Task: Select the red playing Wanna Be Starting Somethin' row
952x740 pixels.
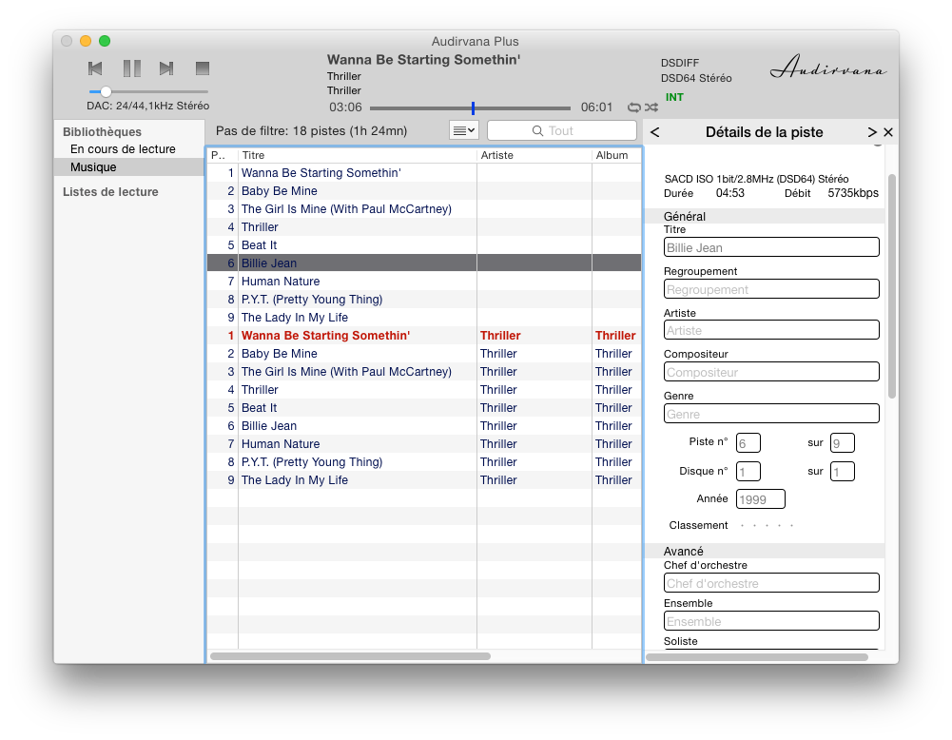Action: [x=424, y=335]
